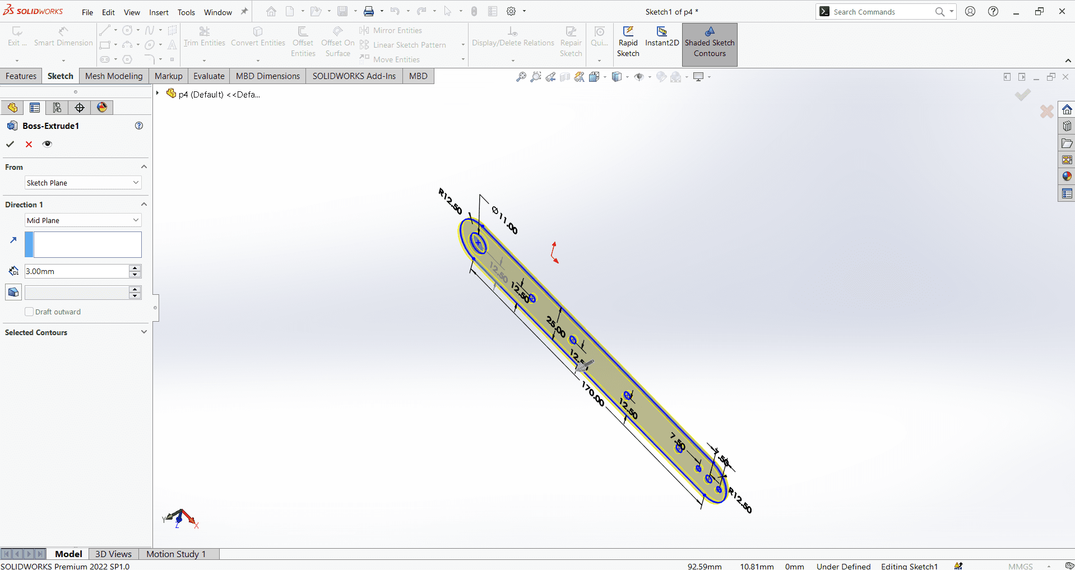The image size is (1075, 570).
Task: Click the reverse direction arrow icon
Action: pos(13,240)
